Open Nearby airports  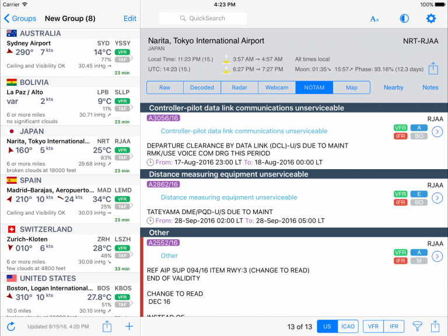(x=393, y=87)
